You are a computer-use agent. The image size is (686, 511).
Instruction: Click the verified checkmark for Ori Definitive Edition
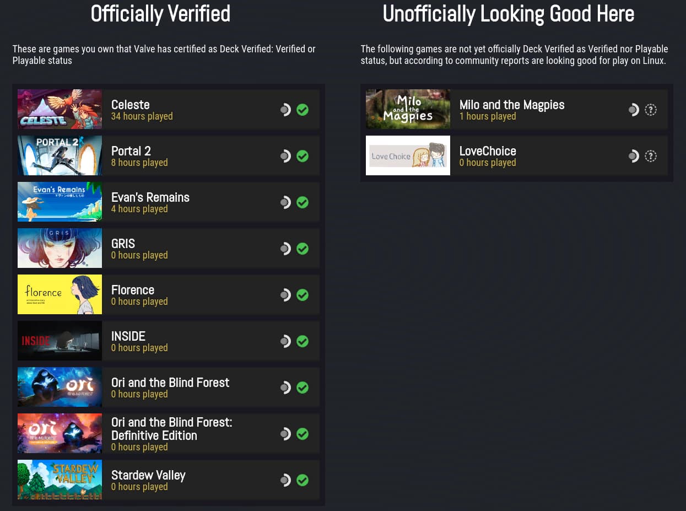(303, 434)
